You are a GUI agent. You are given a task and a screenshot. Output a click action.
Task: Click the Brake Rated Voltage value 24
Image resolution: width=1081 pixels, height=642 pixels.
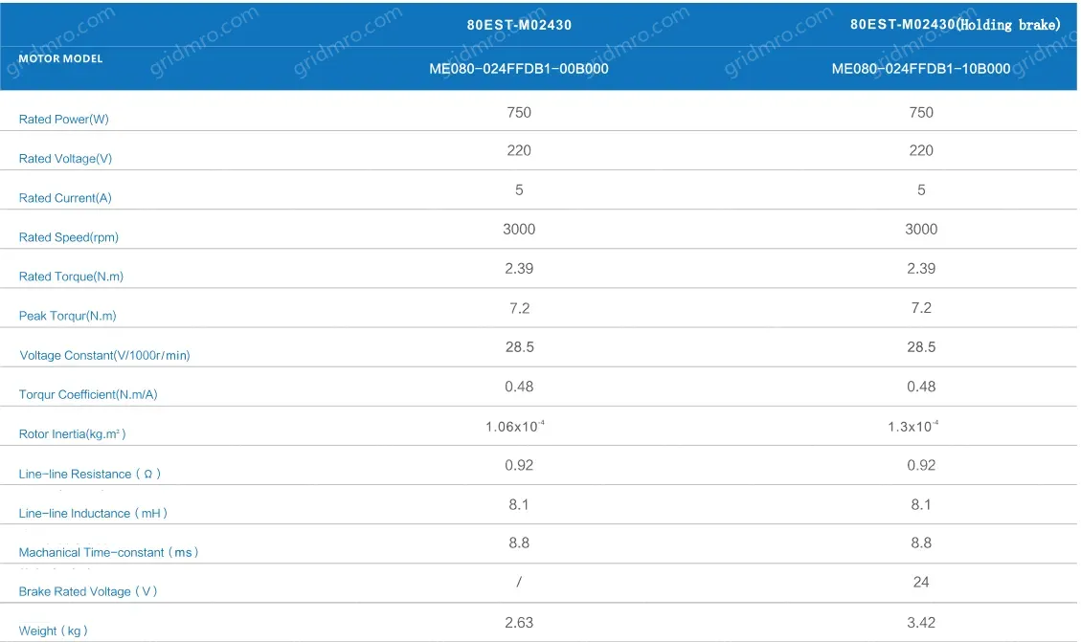coord(921,582)
